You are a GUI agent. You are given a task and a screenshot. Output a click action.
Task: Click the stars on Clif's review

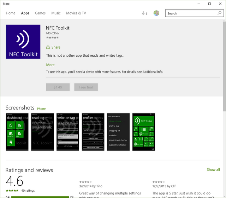159,182
